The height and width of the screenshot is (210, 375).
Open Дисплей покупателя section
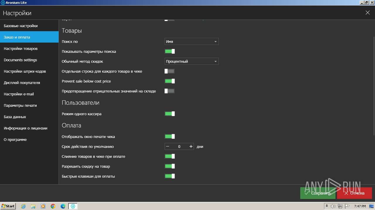pos(29,83)
